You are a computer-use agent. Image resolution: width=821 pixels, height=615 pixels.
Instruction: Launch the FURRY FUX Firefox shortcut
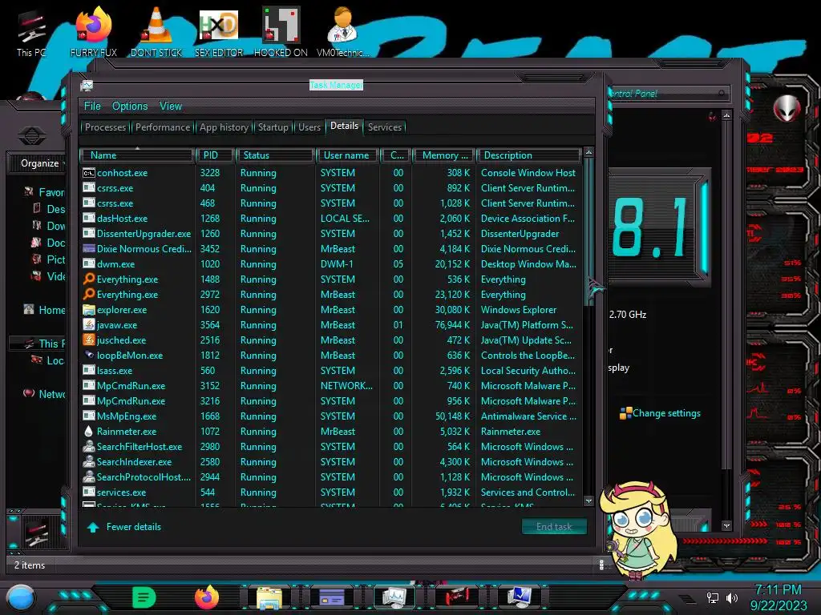coord(94,32)
